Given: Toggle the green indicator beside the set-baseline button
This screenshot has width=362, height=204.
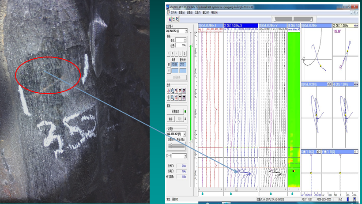Looking at the screenshot, I should 185,112.
